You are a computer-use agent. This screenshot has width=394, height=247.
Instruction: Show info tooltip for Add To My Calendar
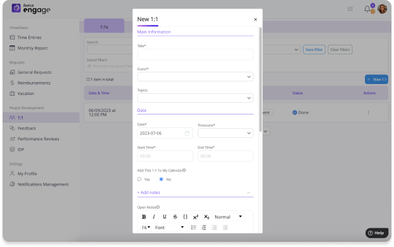pos(184,170)
